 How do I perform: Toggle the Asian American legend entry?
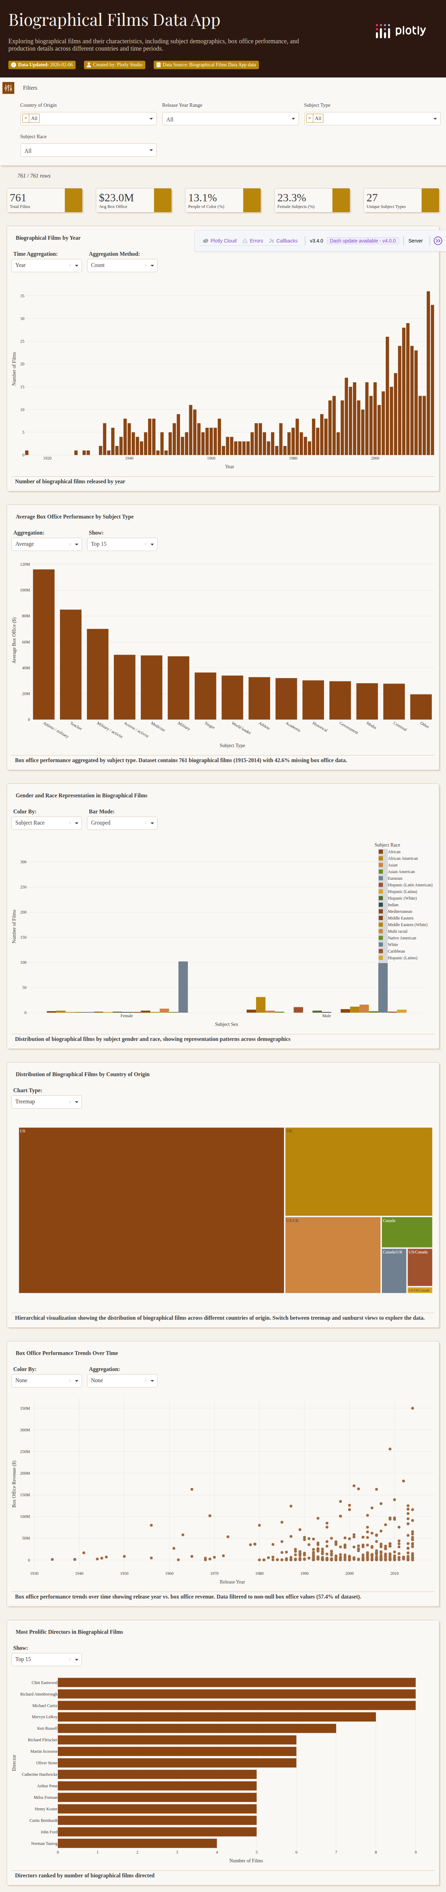tap(396, 872)
